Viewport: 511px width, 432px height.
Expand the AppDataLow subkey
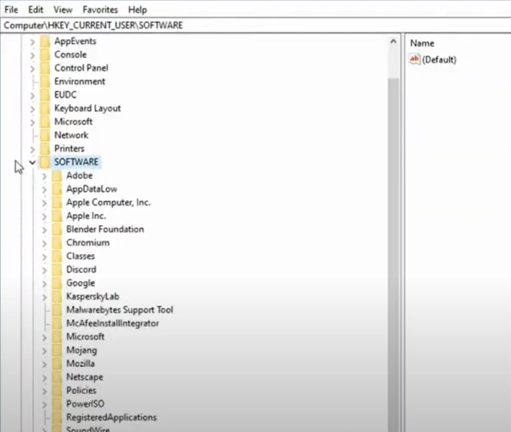[44, 189]
